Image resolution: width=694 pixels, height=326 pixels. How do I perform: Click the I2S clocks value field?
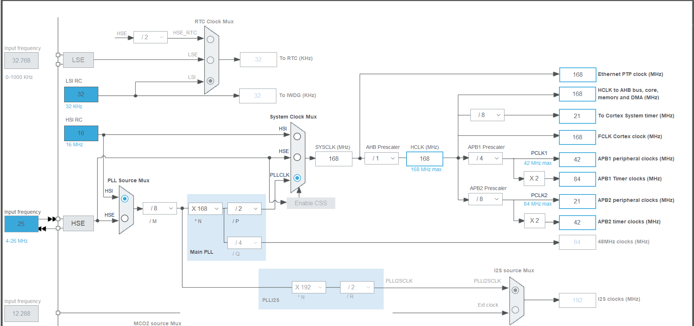[578, 300]
